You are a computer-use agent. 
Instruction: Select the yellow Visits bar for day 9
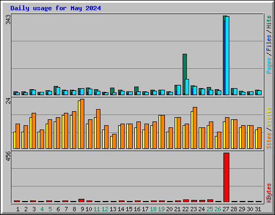[x=79, y=125]
